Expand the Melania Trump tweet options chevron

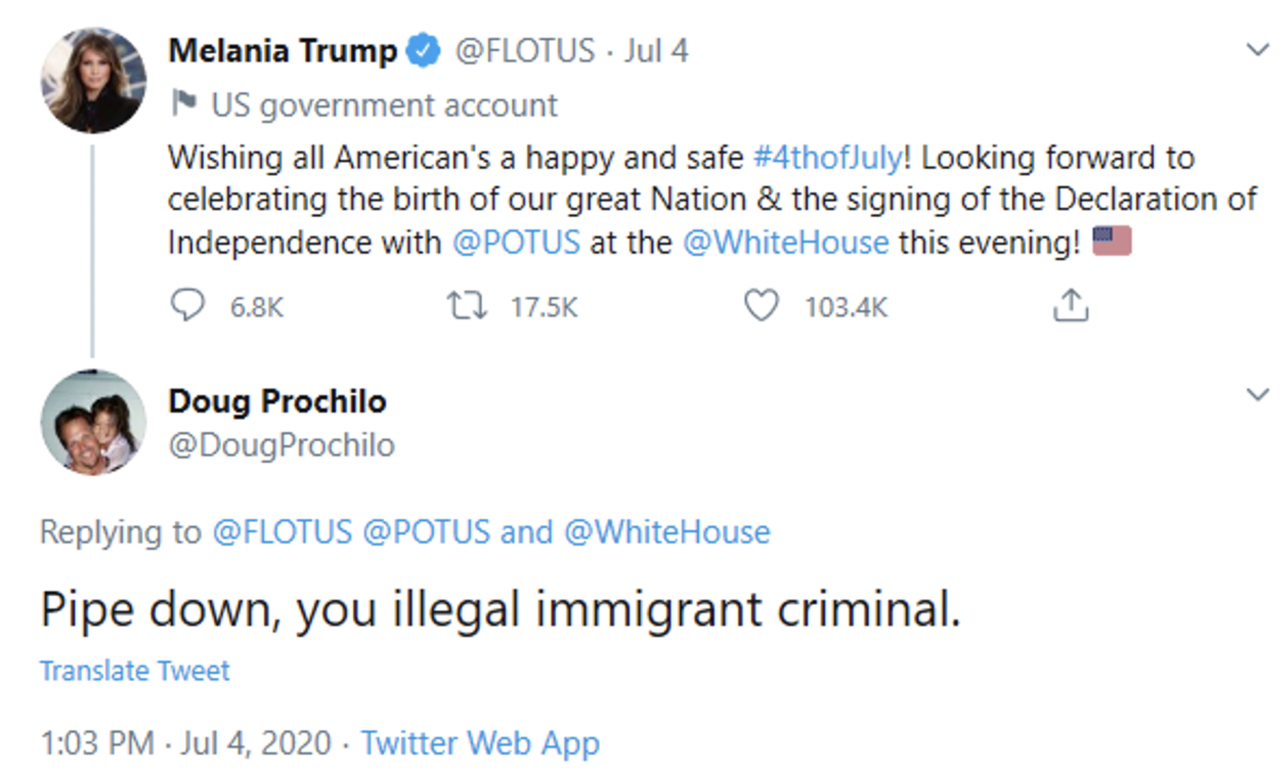(x=1258, y=49)
